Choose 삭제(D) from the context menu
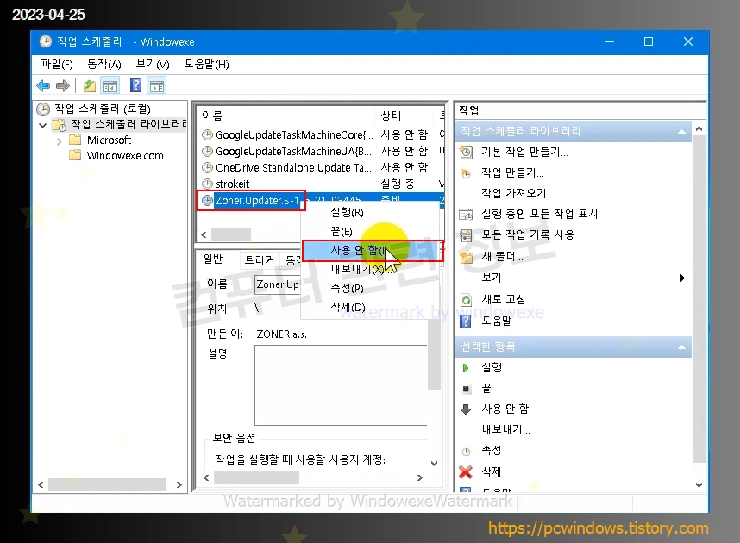Screen dimensions: 740x543 point(348,307)
